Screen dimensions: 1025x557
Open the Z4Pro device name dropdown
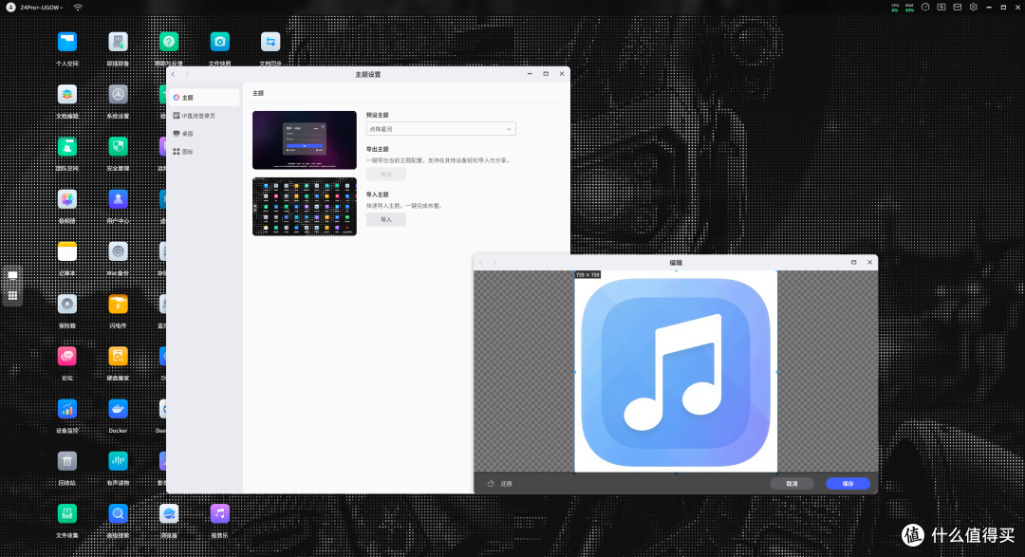(41, 8)
